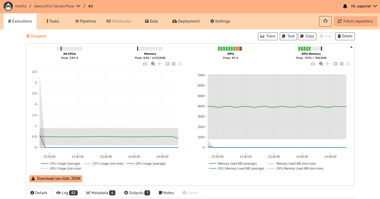This screenshot has width=380, height=199.
Task: Autoscale the left chart axes
Action: (x=180, y=64)
